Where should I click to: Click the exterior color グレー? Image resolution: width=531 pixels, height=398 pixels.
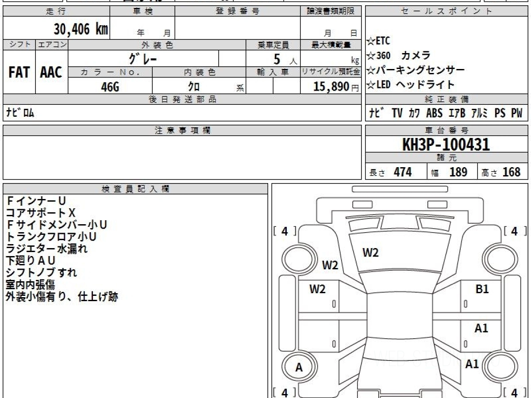[143, 58]
